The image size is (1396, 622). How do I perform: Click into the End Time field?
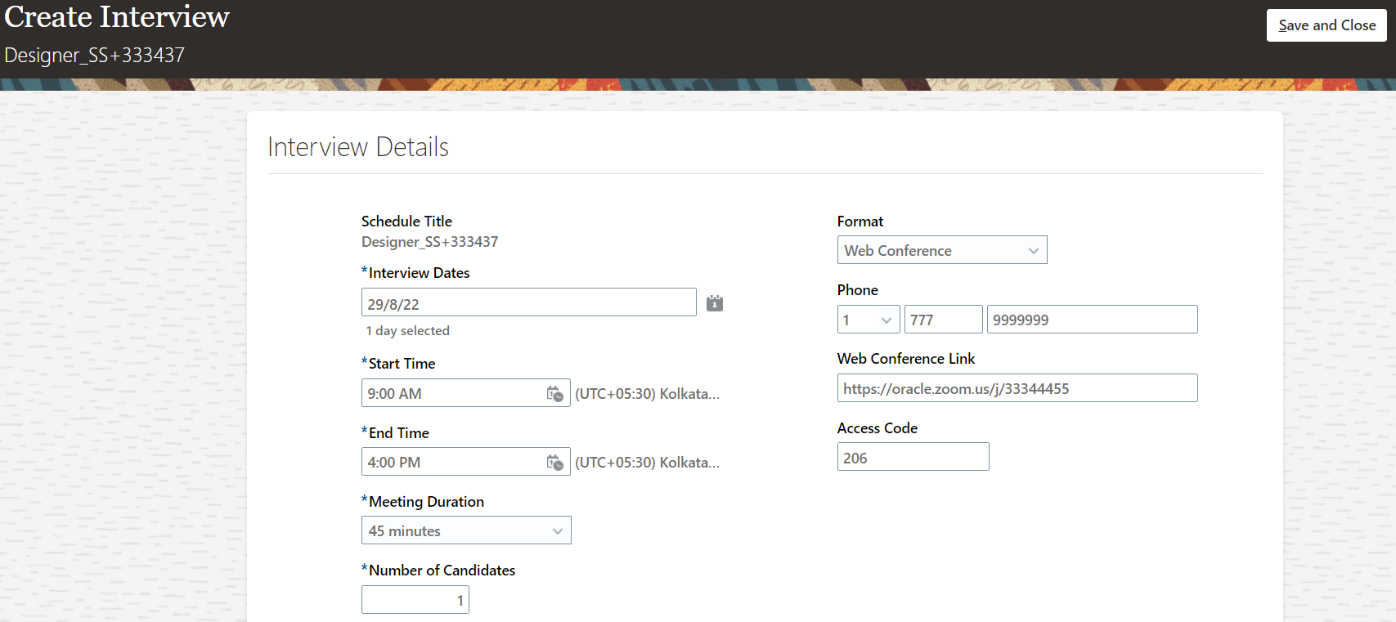point(452,463)
